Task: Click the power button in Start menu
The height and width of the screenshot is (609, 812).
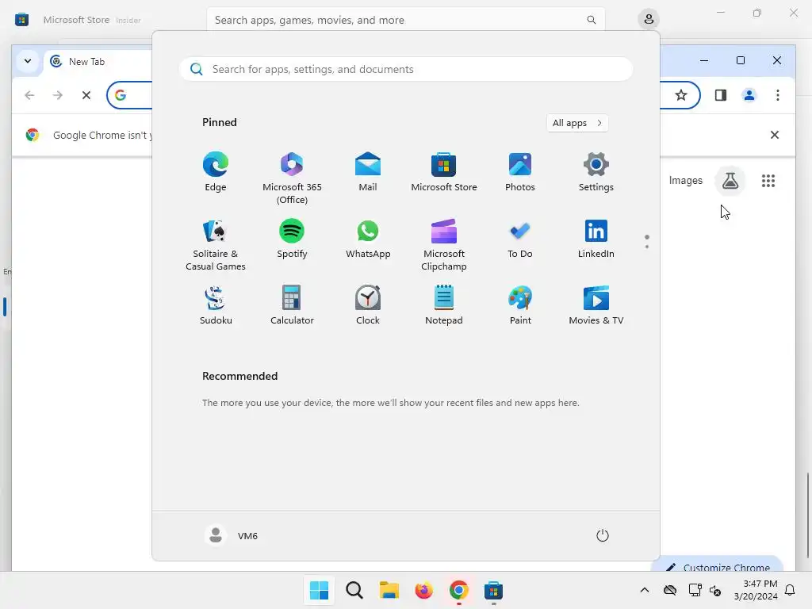Action: click(603, 535)
